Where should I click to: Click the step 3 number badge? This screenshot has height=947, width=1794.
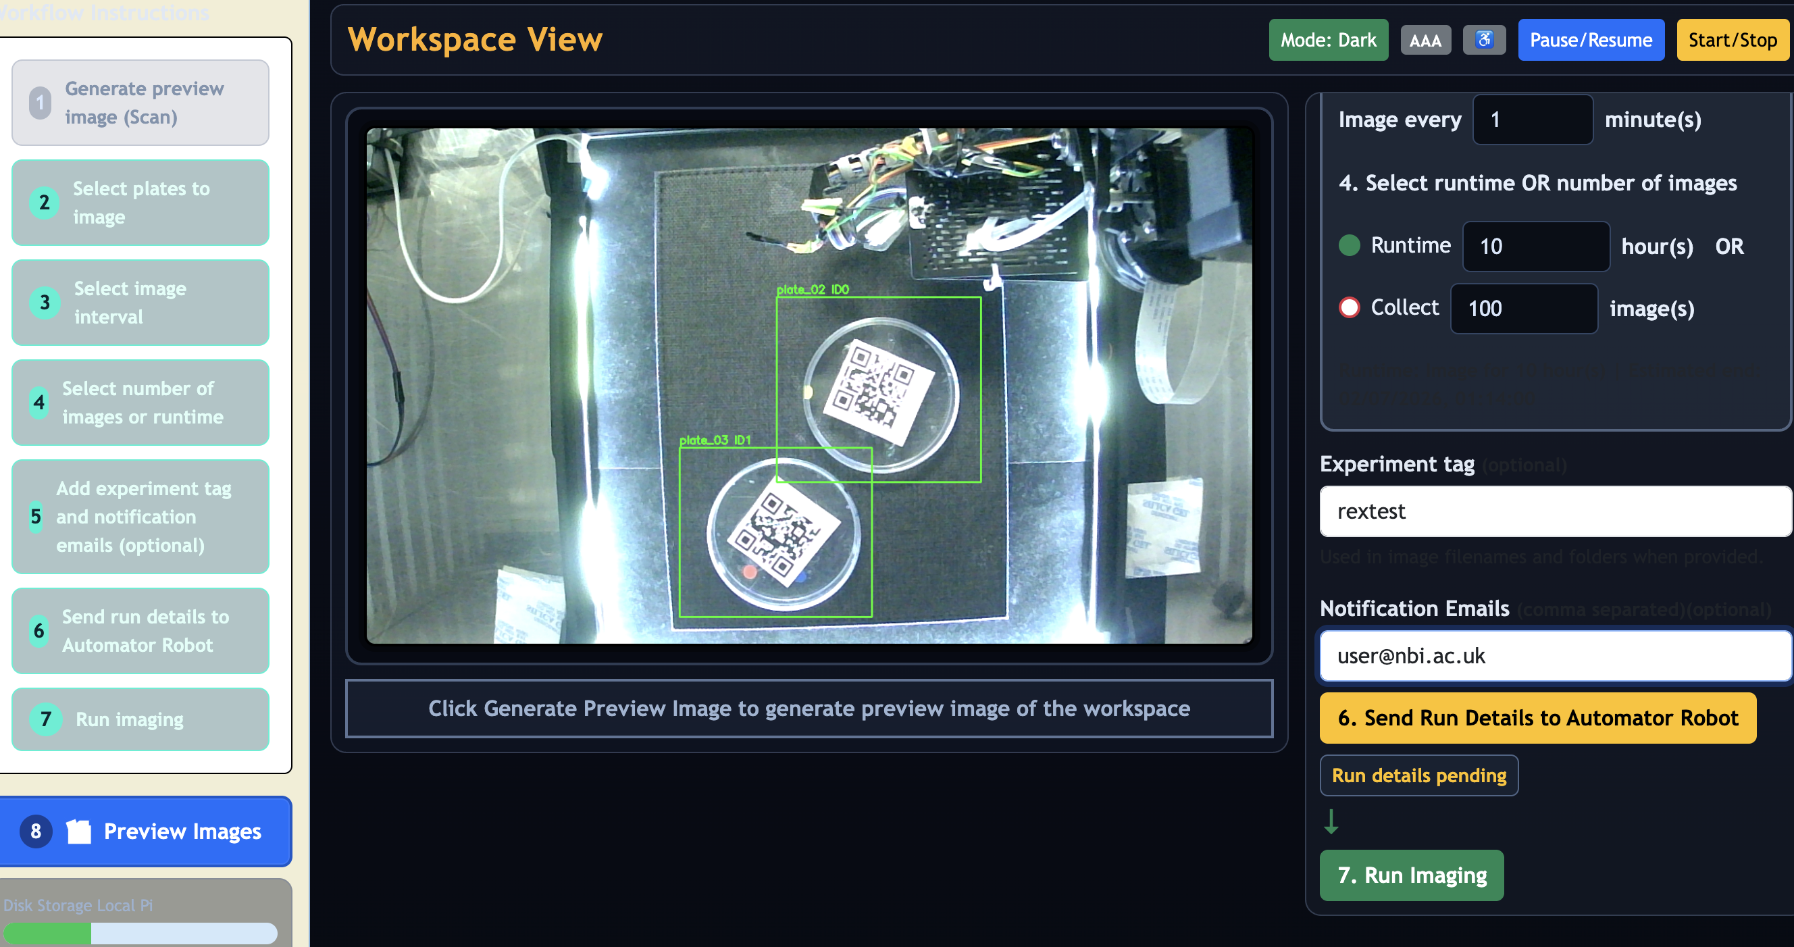[x=45, y=302]
